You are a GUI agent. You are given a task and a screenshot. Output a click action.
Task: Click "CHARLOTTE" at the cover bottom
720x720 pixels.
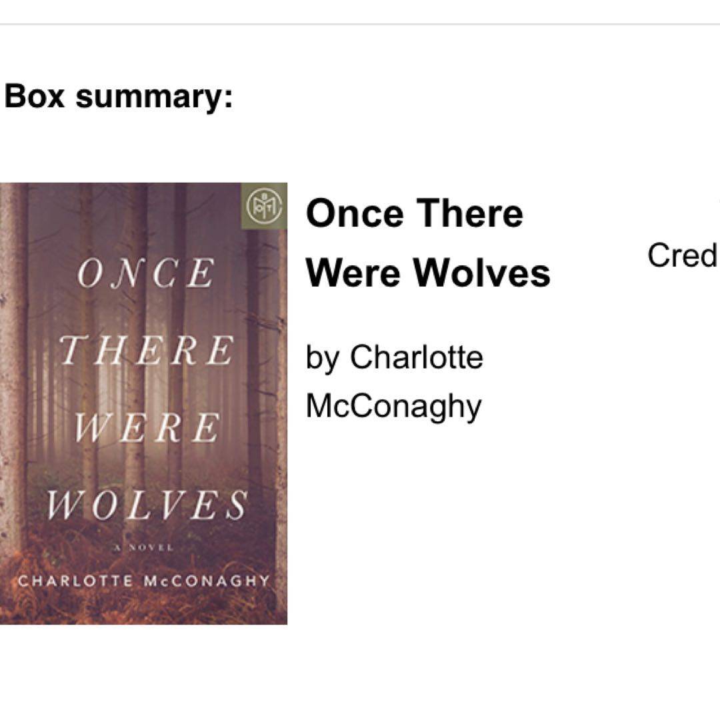pos(76,580)
